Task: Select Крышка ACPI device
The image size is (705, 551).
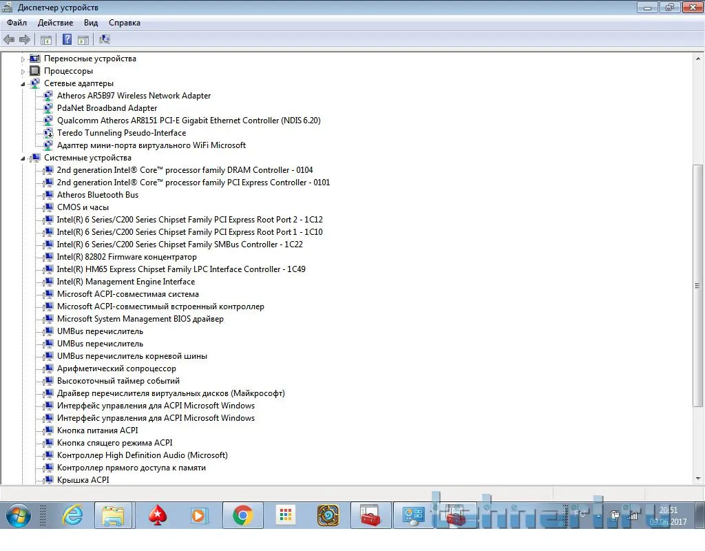Action: [83, 480]
